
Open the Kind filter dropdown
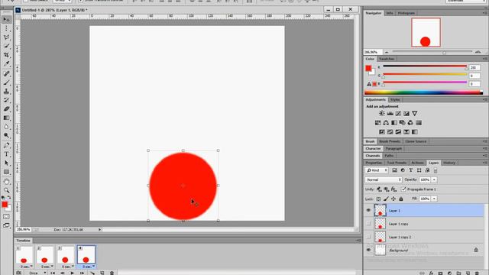point(377,170)
